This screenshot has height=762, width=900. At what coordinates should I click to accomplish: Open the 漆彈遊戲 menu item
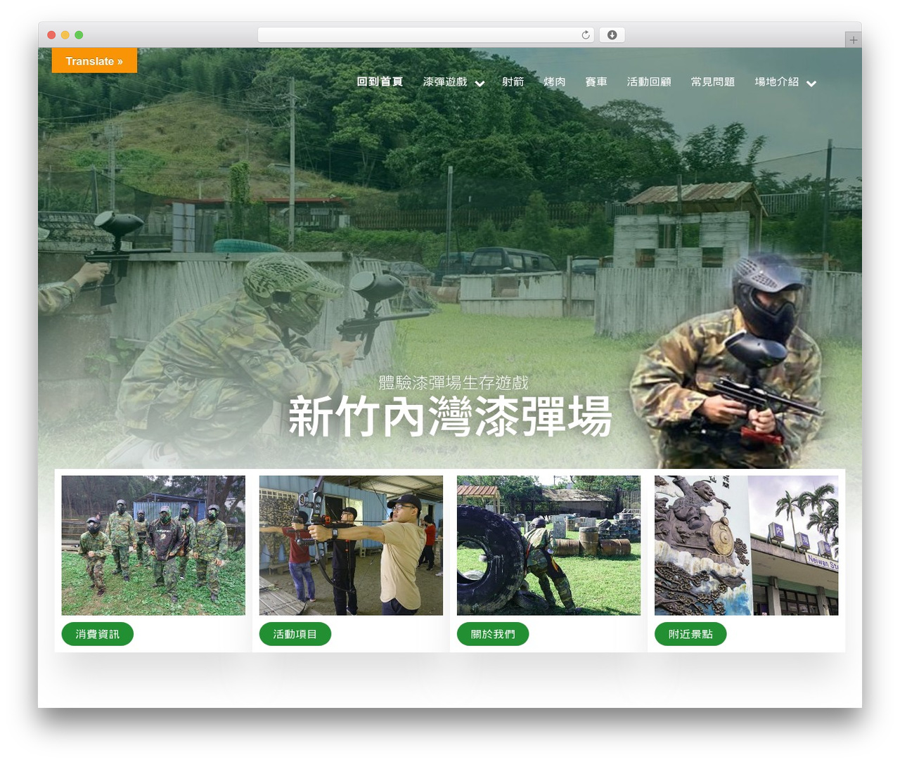tap(445, 82)
